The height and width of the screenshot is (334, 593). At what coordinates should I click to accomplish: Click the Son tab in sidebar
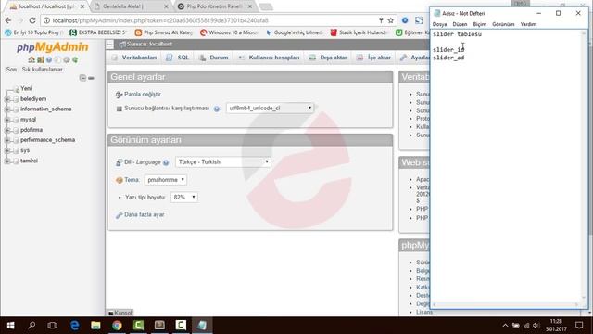click(x=11, y=70)
